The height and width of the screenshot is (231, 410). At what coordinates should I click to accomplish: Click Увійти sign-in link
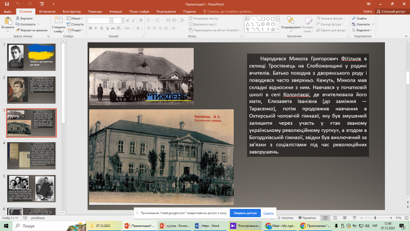point(367,11)
